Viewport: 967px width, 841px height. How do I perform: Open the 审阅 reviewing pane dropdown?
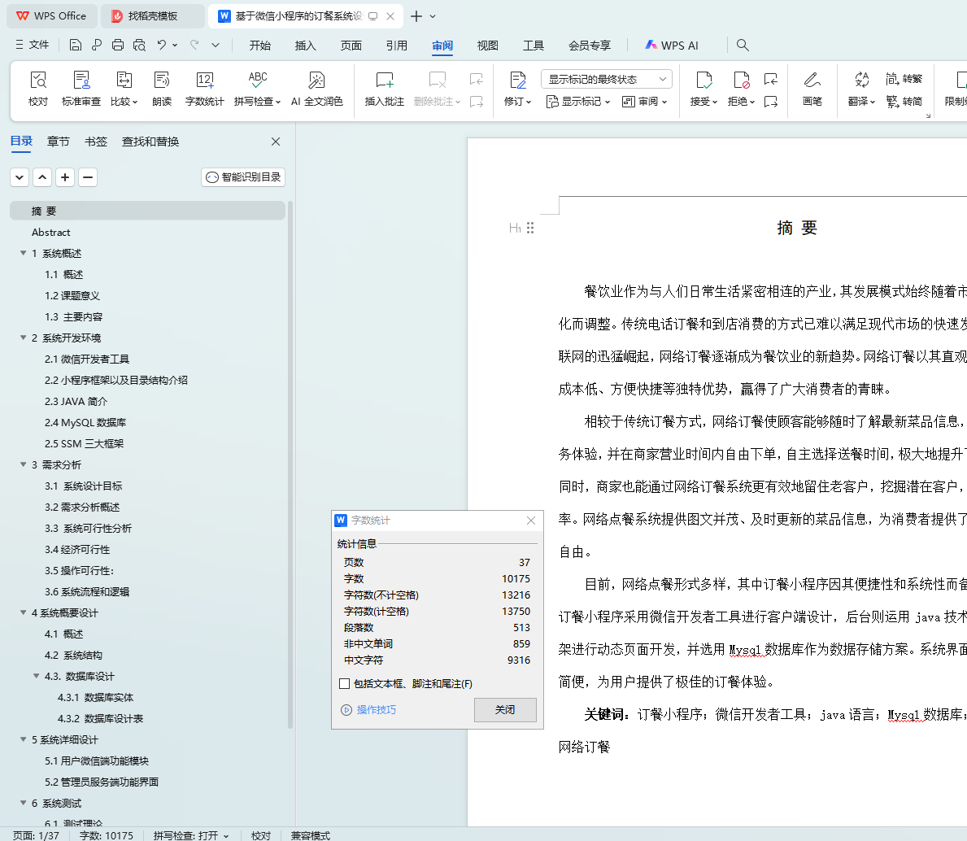(644, 102)
